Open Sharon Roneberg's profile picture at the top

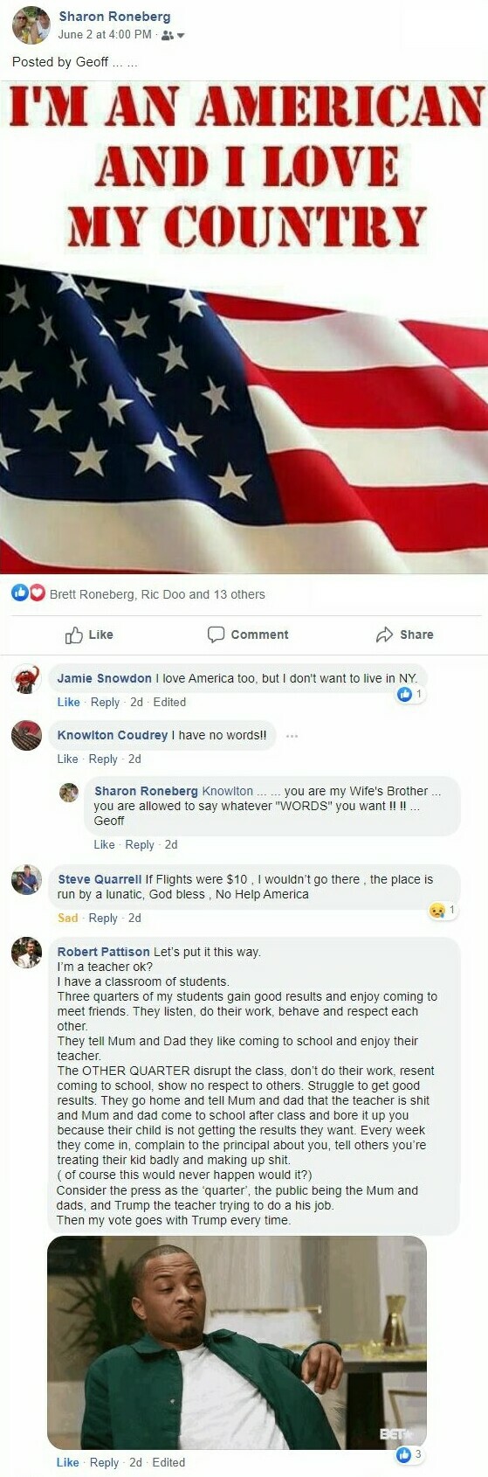click(x=31, y=24)
